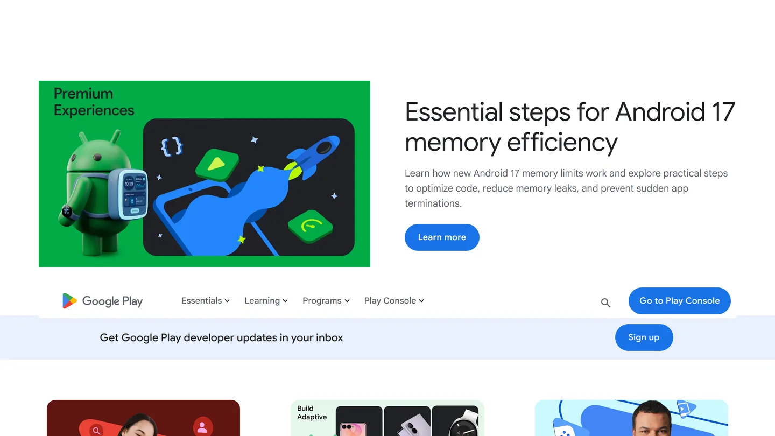Click the Sign up button
This screenshot has height=436, width=775.
pyautogui.click(x=644, y=337)
